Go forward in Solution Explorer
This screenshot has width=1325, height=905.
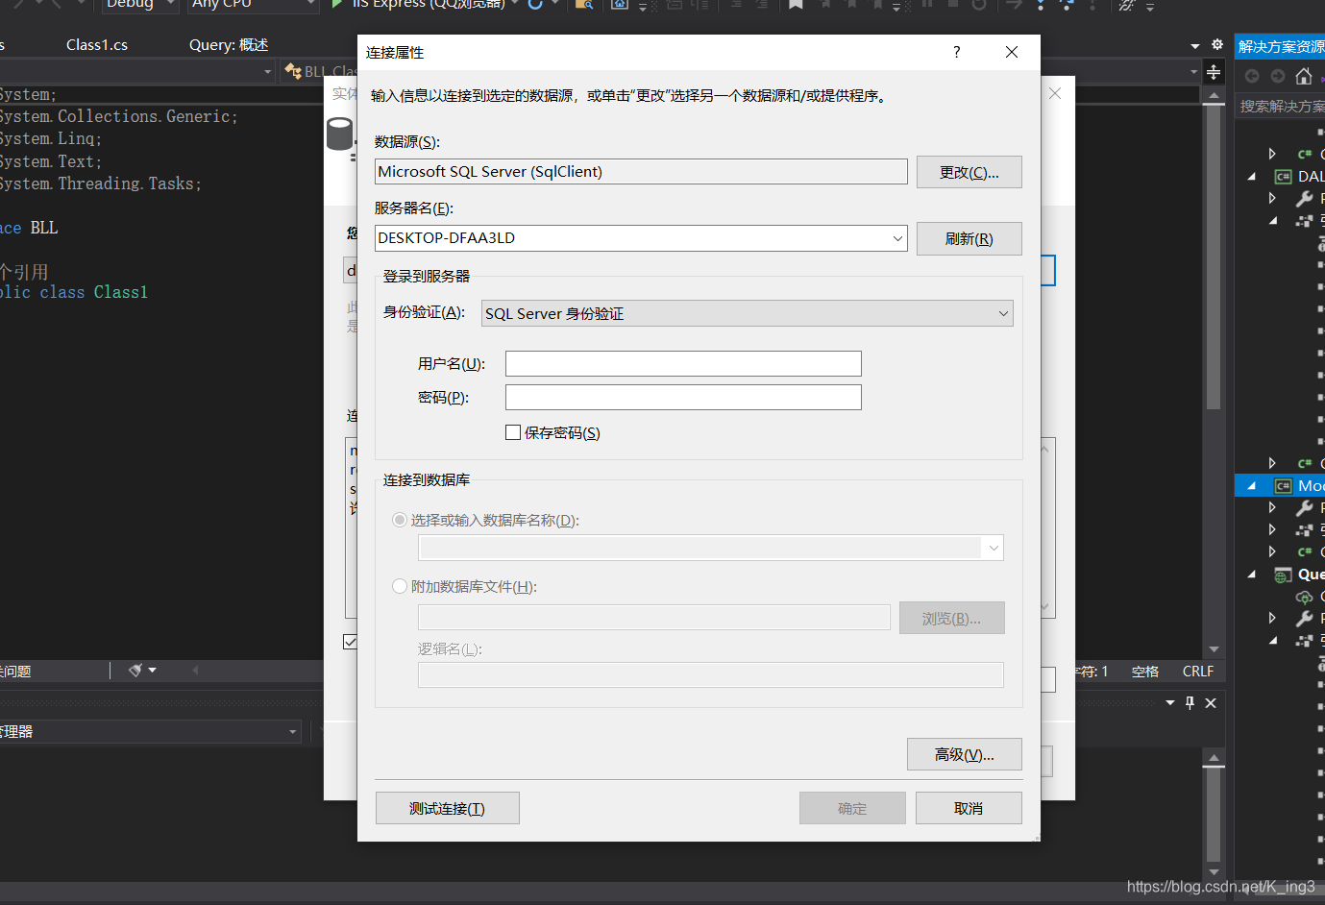(x=1277, y=76)
